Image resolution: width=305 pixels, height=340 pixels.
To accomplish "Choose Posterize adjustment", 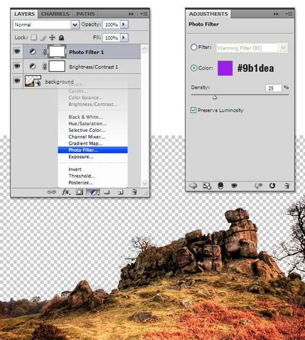I will coord(81,183).
